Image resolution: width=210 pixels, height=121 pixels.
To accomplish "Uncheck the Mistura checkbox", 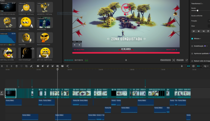I will pyautogui.click(x=192, y=39).
